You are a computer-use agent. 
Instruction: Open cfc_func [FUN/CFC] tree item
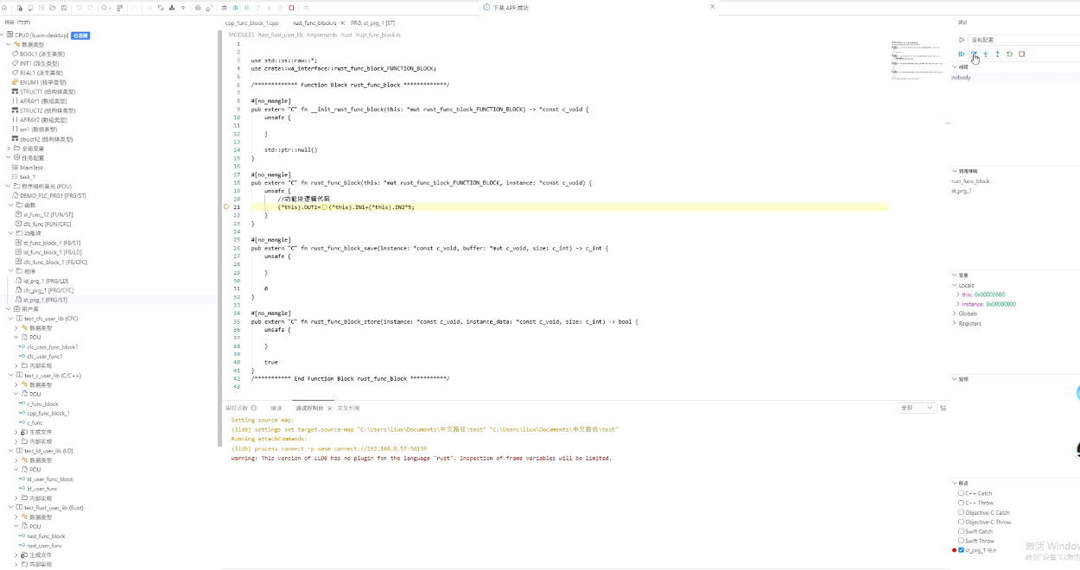click(x=47, y=225)
